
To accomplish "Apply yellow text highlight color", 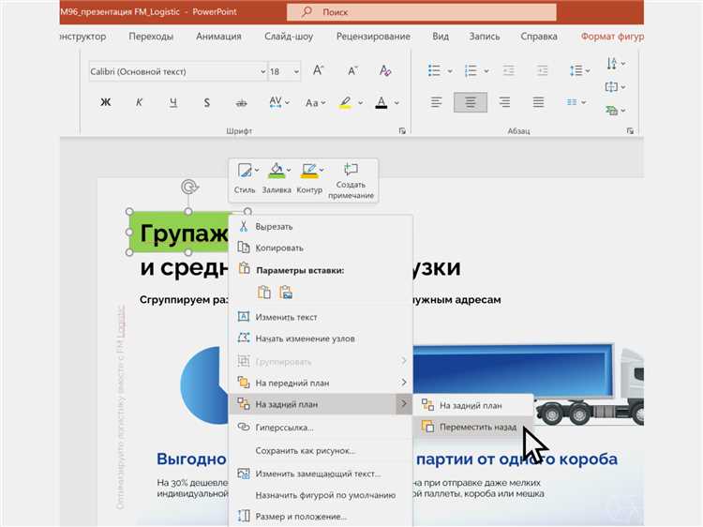I will [345, 103].
